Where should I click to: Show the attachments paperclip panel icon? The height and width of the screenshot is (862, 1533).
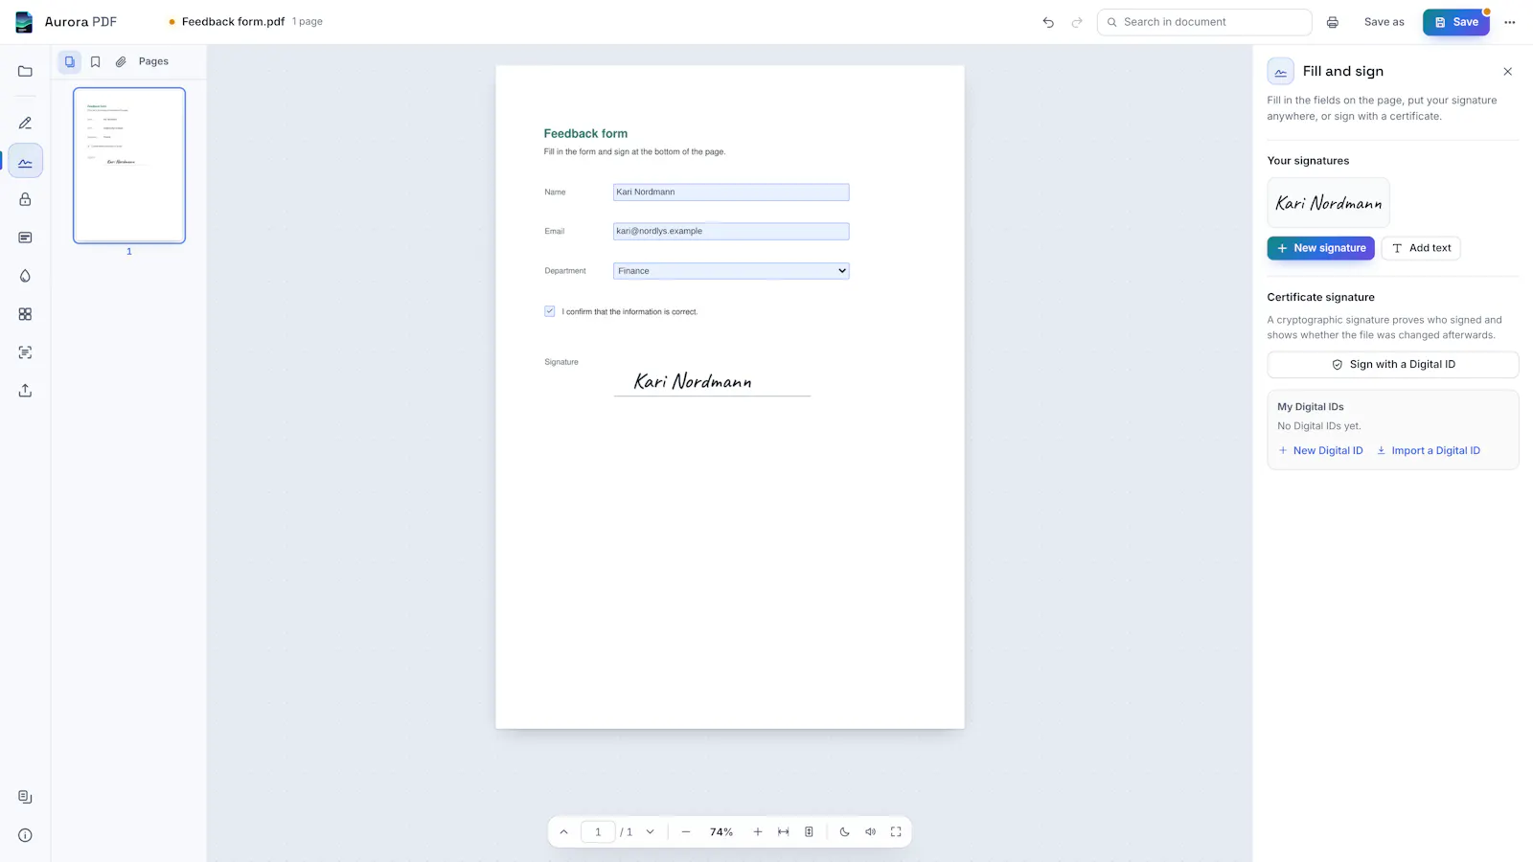121,61
